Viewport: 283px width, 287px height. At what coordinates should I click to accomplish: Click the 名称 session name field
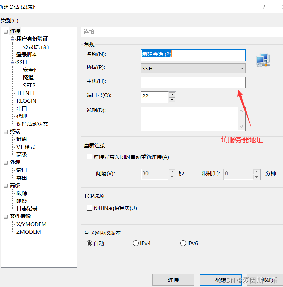pyautogui.click(x=193, y=55)
